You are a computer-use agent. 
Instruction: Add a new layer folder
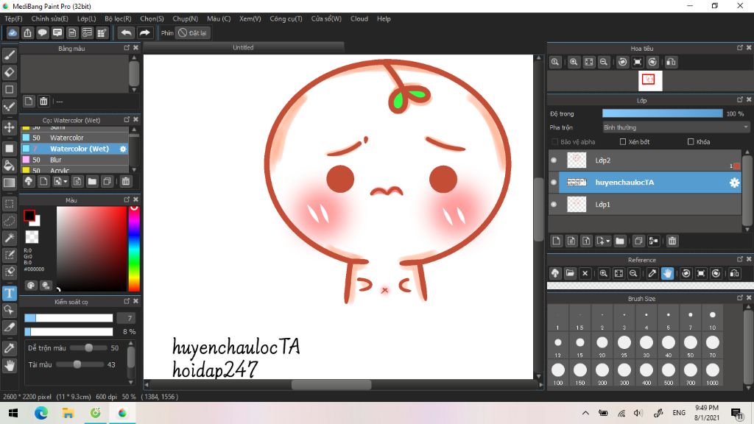click(620, 241)
